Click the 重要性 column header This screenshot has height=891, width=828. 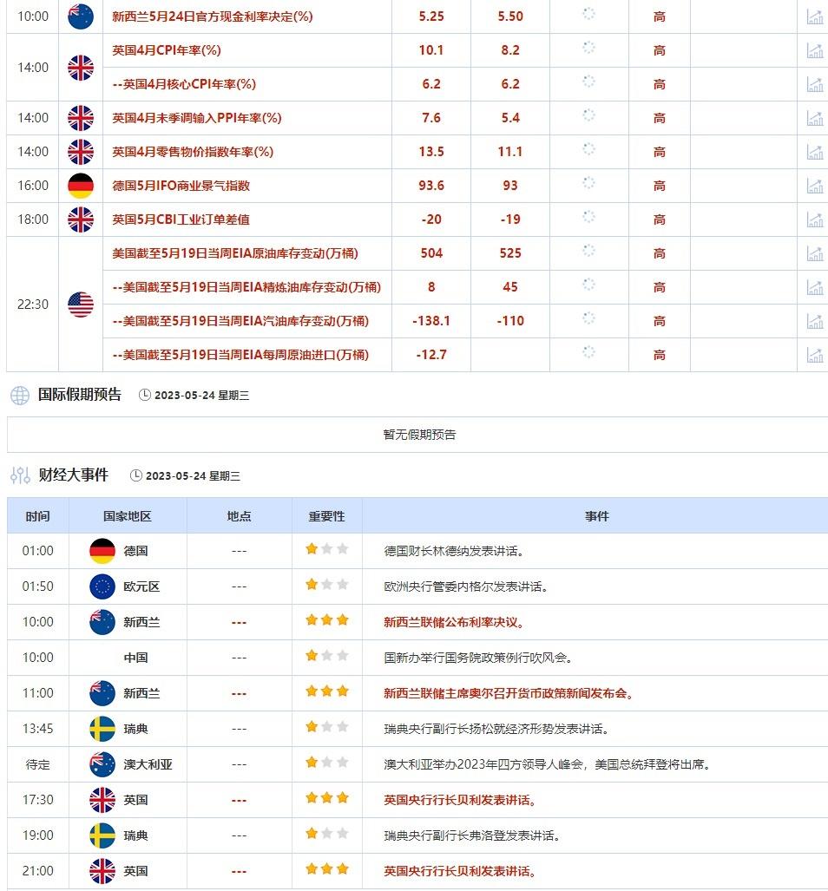pyautogui.click(x=326, y=516)
